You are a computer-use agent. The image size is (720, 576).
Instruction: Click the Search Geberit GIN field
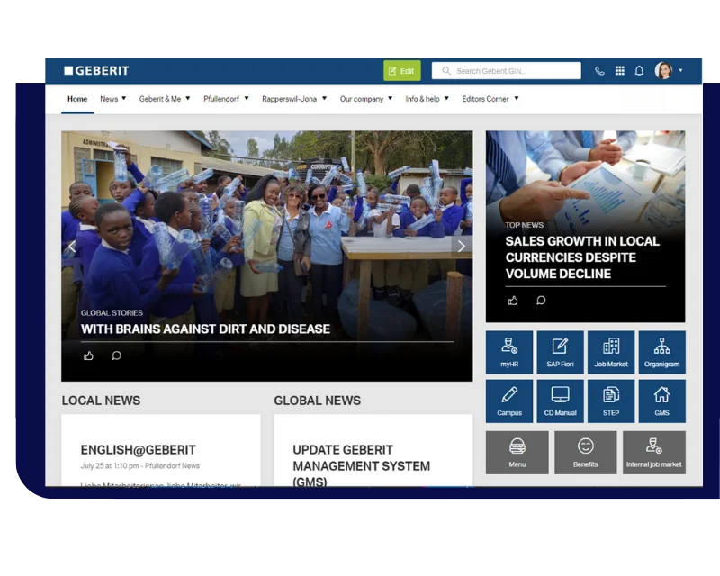(507, 71)
